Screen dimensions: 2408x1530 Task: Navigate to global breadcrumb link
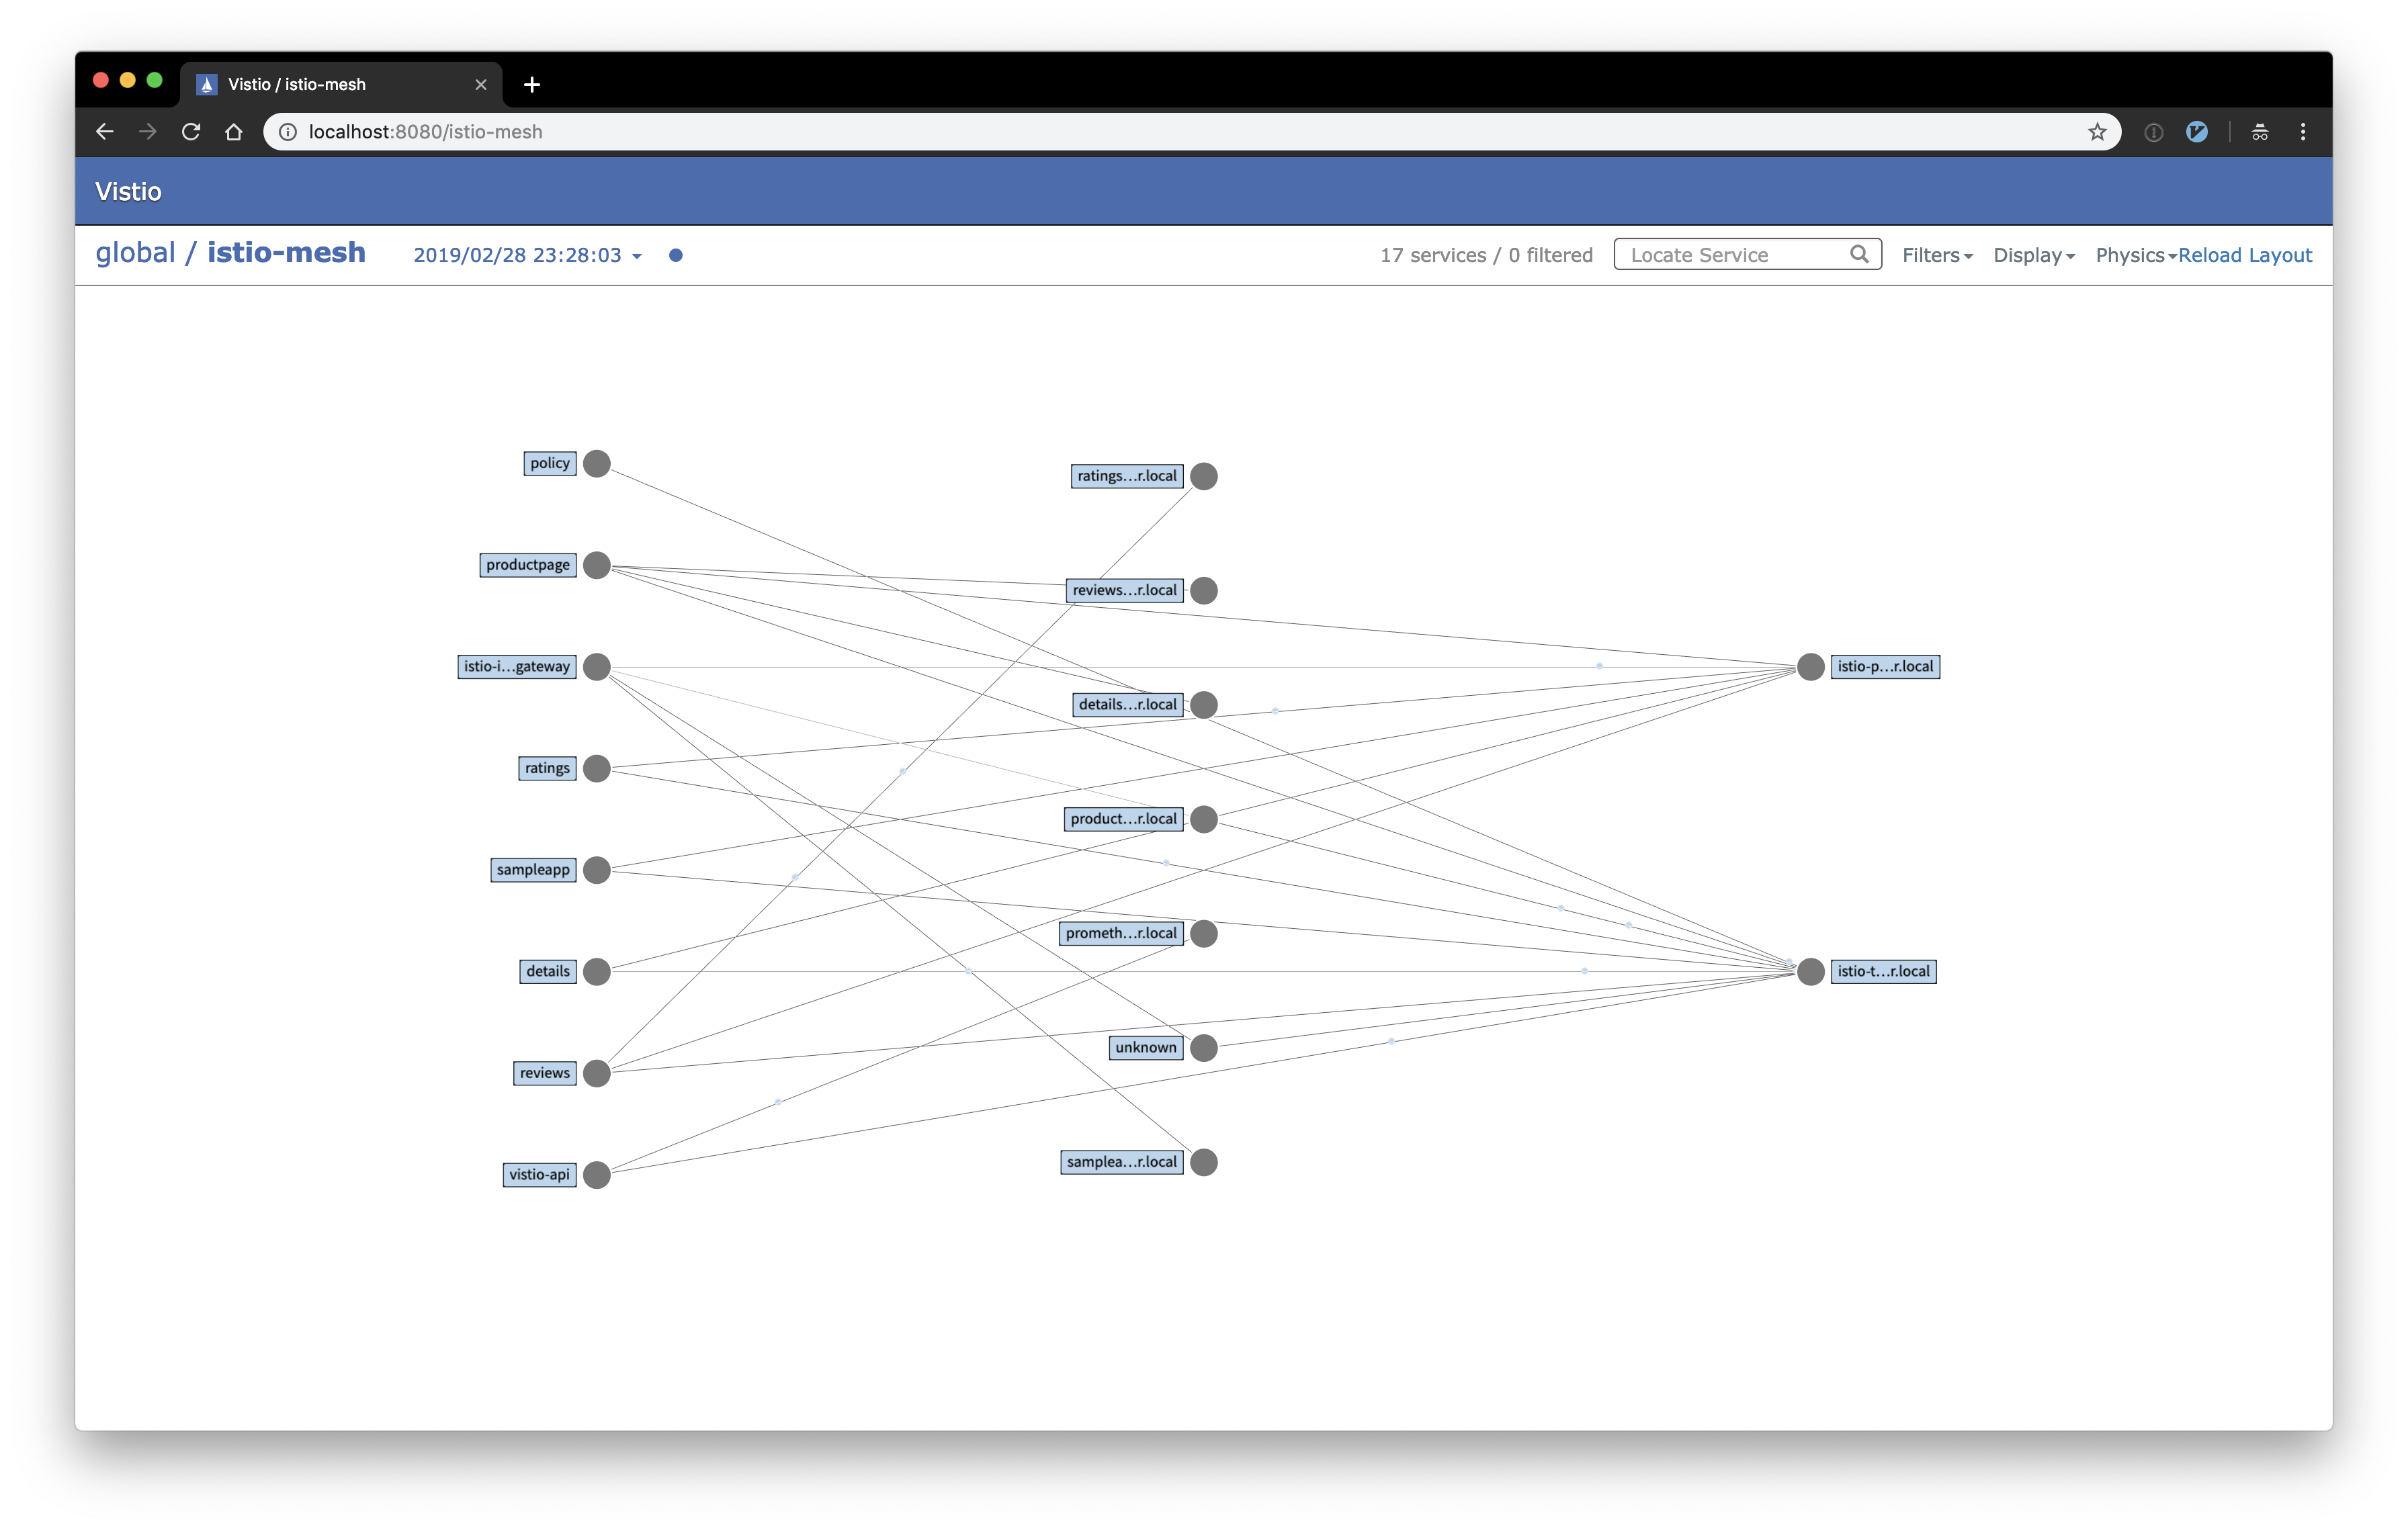point(135,253)
